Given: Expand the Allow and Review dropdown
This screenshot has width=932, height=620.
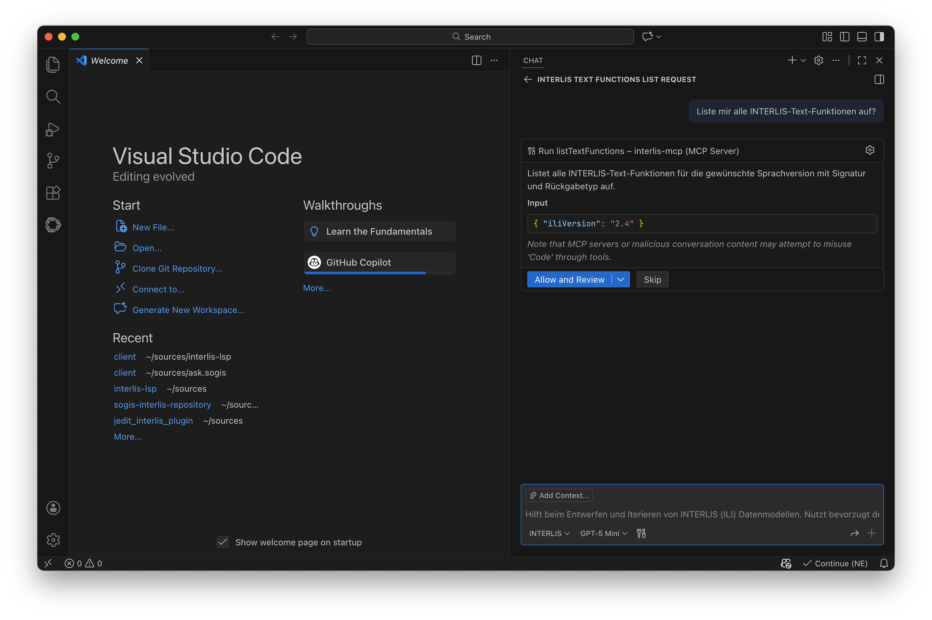Looking at the screenshot, I should pos(620,279).
